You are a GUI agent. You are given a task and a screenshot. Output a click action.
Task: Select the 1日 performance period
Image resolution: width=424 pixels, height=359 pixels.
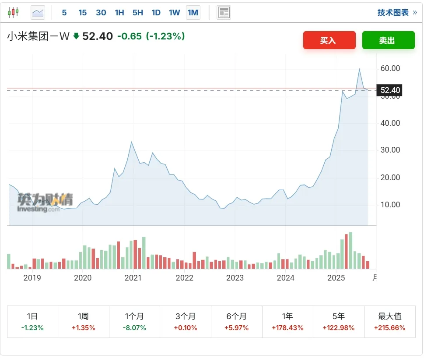(32, 322)
